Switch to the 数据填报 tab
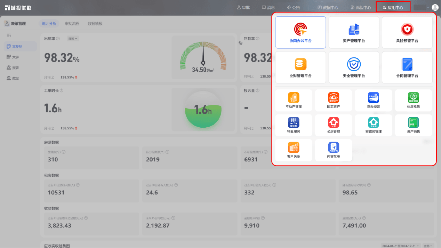This screenshot has width=441, height=248. tap(95, 24)
